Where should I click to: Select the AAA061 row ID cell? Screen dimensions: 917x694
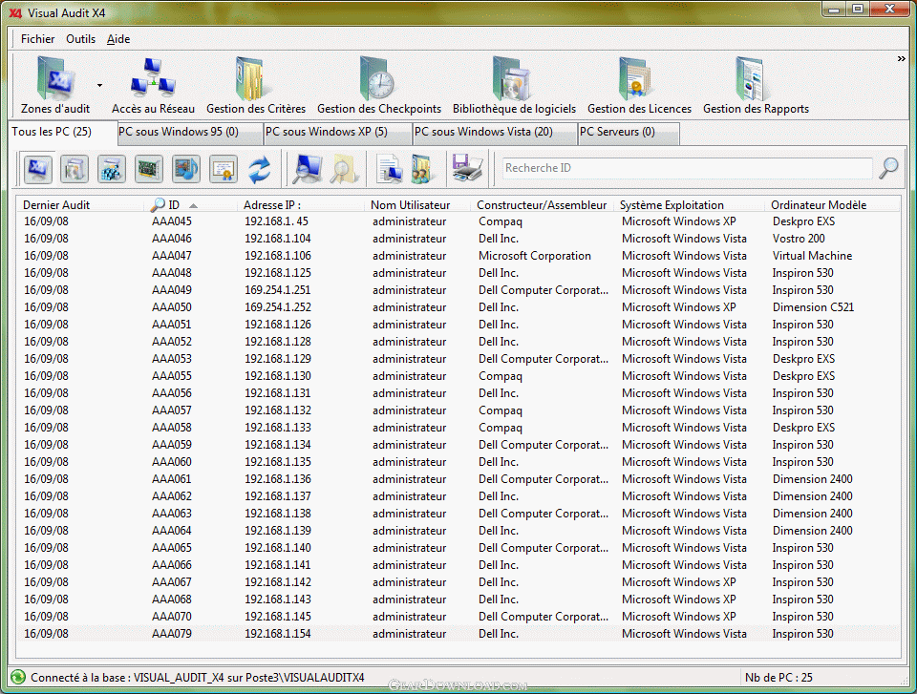point(172,479)
